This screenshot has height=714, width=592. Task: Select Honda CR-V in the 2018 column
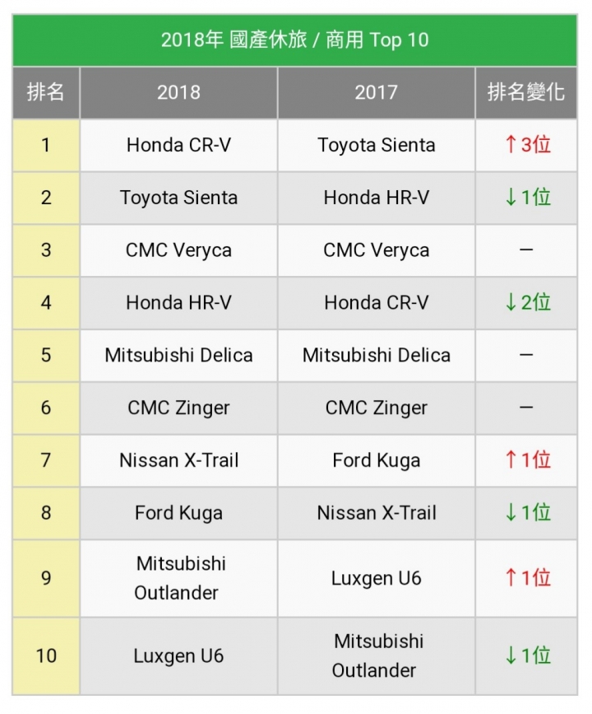click(x=178, y=145)
